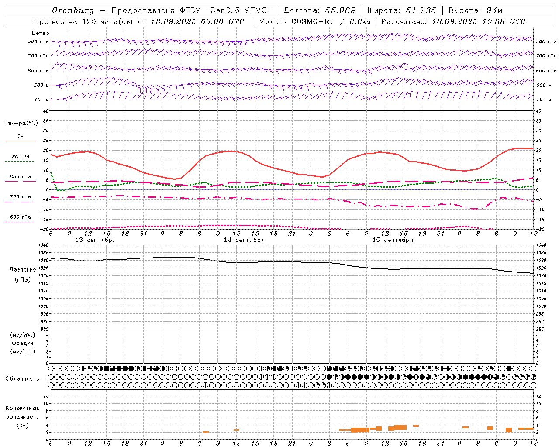
Task: Click the "10 м" wind level label on the left
Action: (42, 100)
